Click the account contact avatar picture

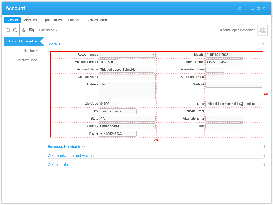262,30
